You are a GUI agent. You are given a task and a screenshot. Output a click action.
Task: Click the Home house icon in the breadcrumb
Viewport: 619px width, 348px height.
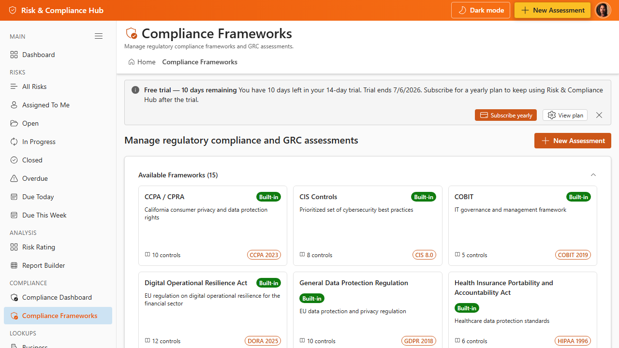point(132,62)
